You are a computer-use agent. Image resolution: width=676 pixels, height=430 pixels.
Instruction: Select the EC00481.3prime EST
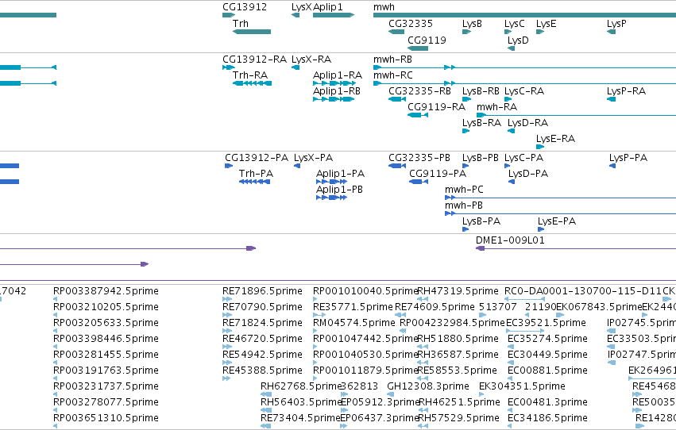point(547,402)
